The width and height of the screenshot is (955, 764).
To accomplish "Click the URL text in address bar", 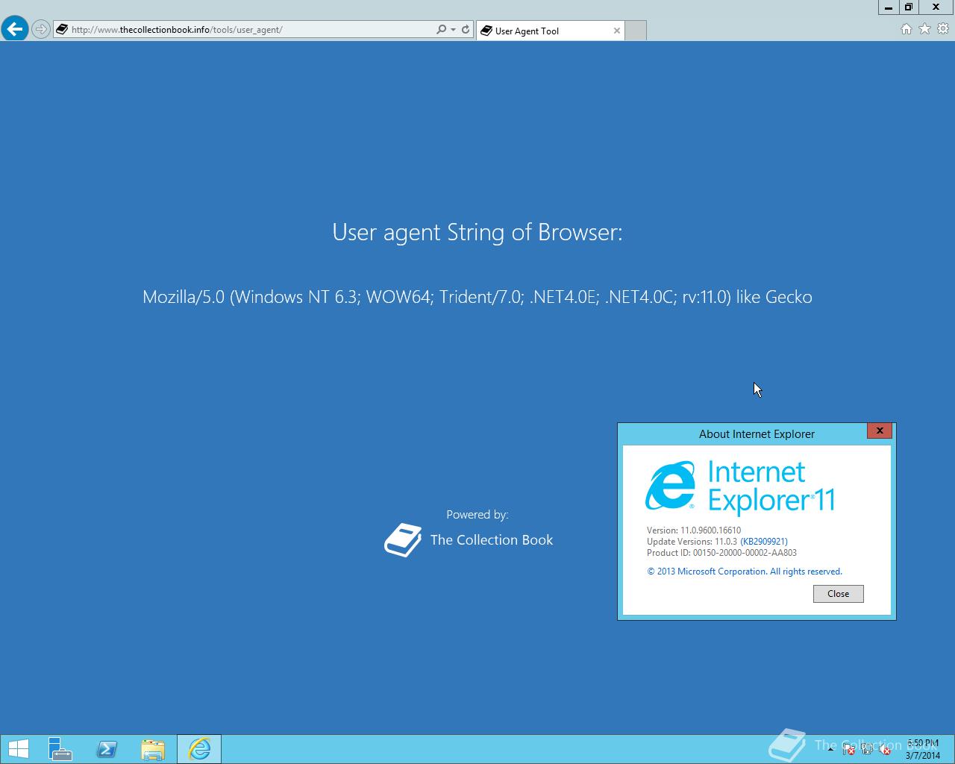I will [177, 30].
